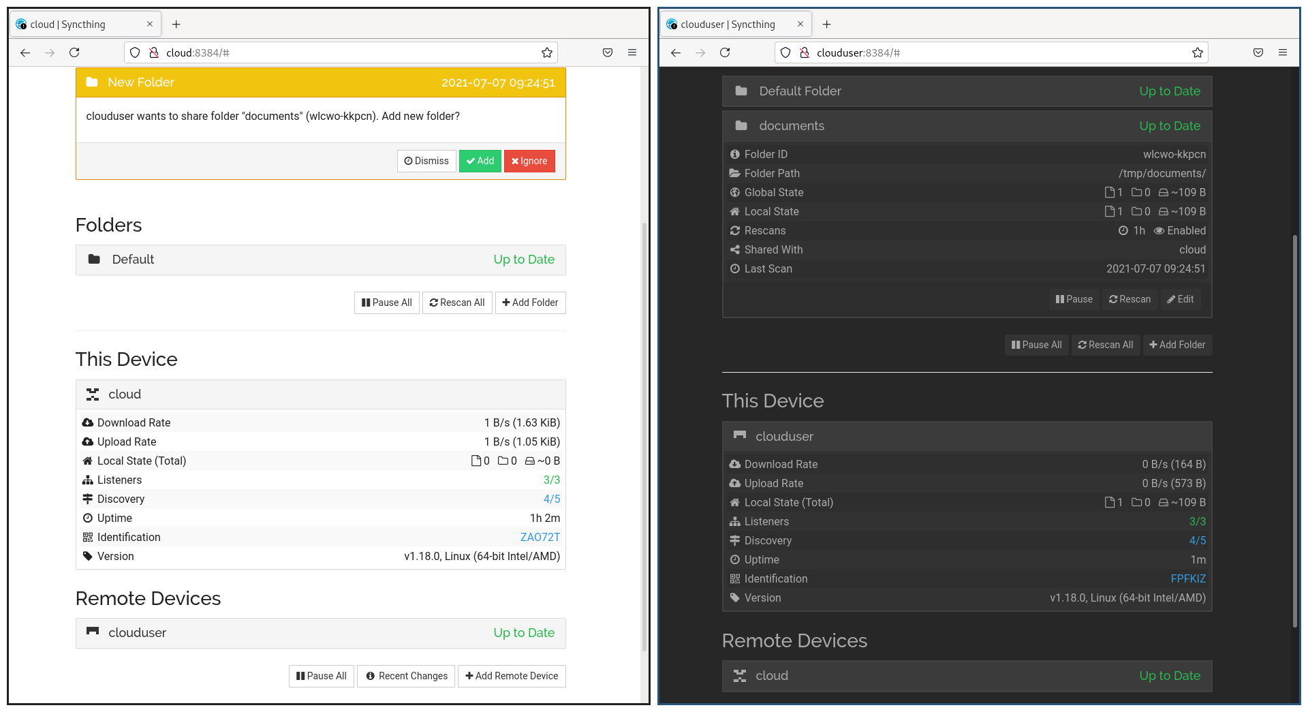
Task: Open Pocket save icon in clouduser window
Action: (x=1258, y=52)
